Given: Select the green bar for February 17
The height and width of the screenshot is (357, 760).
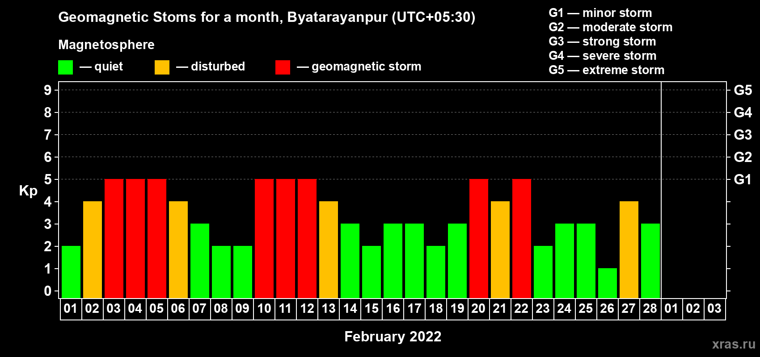Looking at the screenshot, I should click(414, 261).
